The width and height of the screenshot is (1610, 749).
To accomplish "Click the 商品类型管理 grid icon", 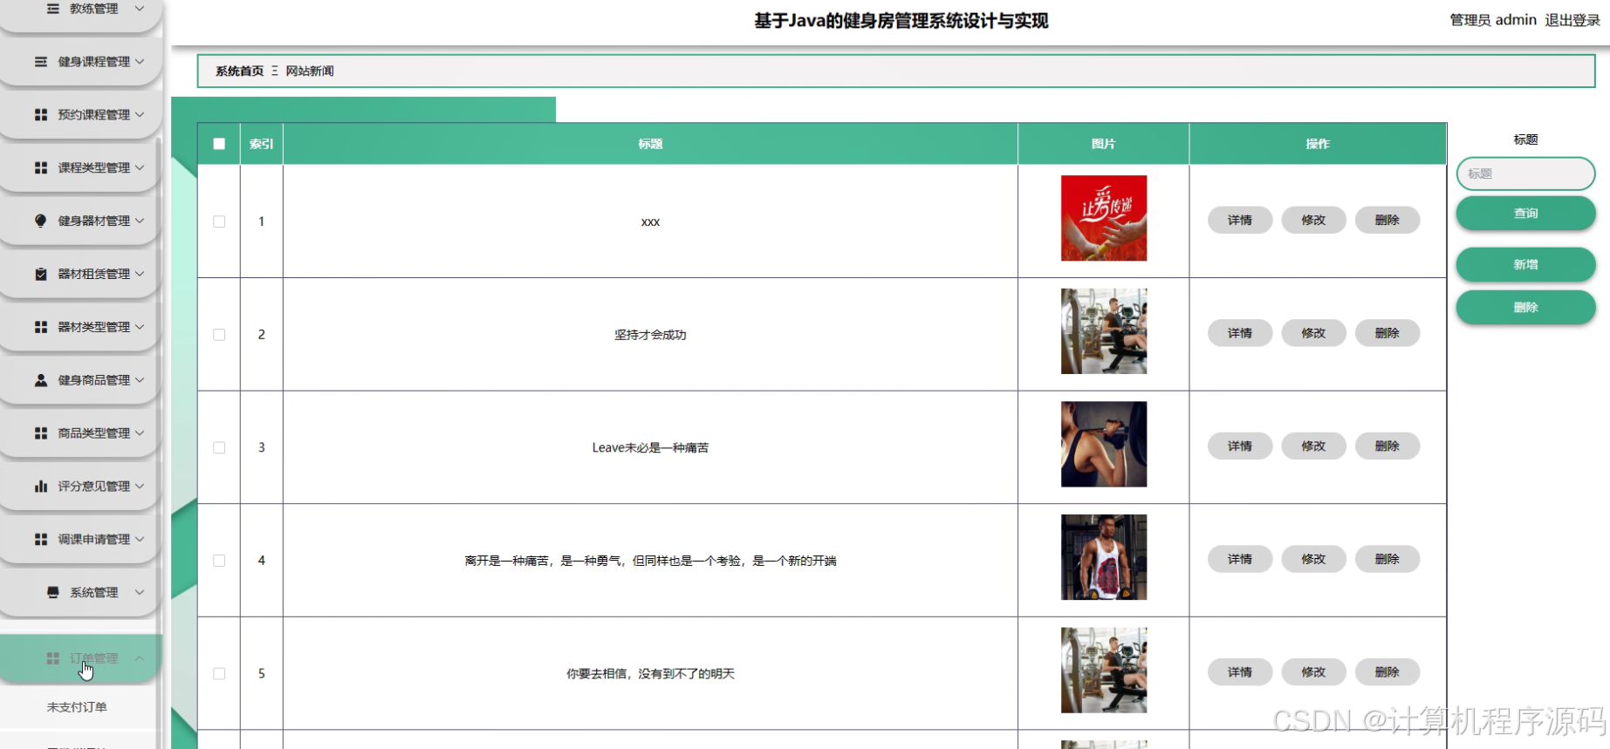I will click(x=41, y=433).
